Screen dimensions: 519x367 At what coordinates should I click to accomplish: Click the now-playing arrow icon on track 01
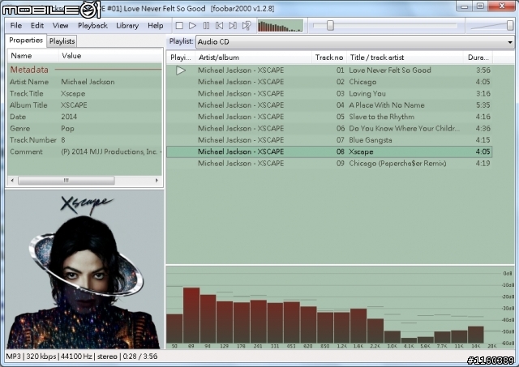click(180, 70)
